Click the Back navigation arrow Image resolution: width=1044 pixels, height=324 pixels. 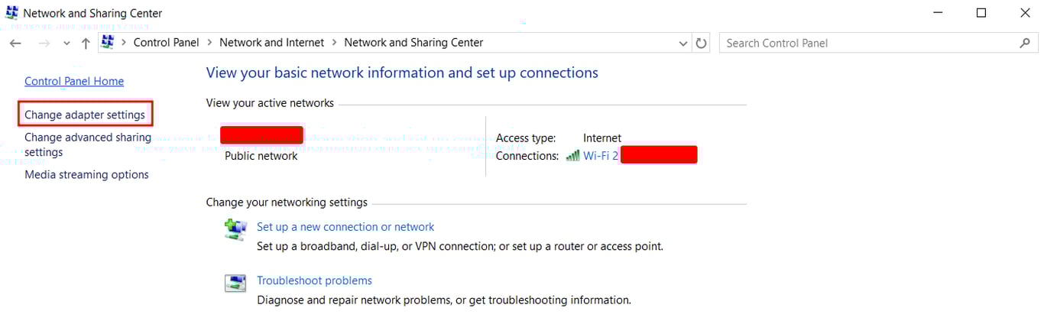pos(15,44)
